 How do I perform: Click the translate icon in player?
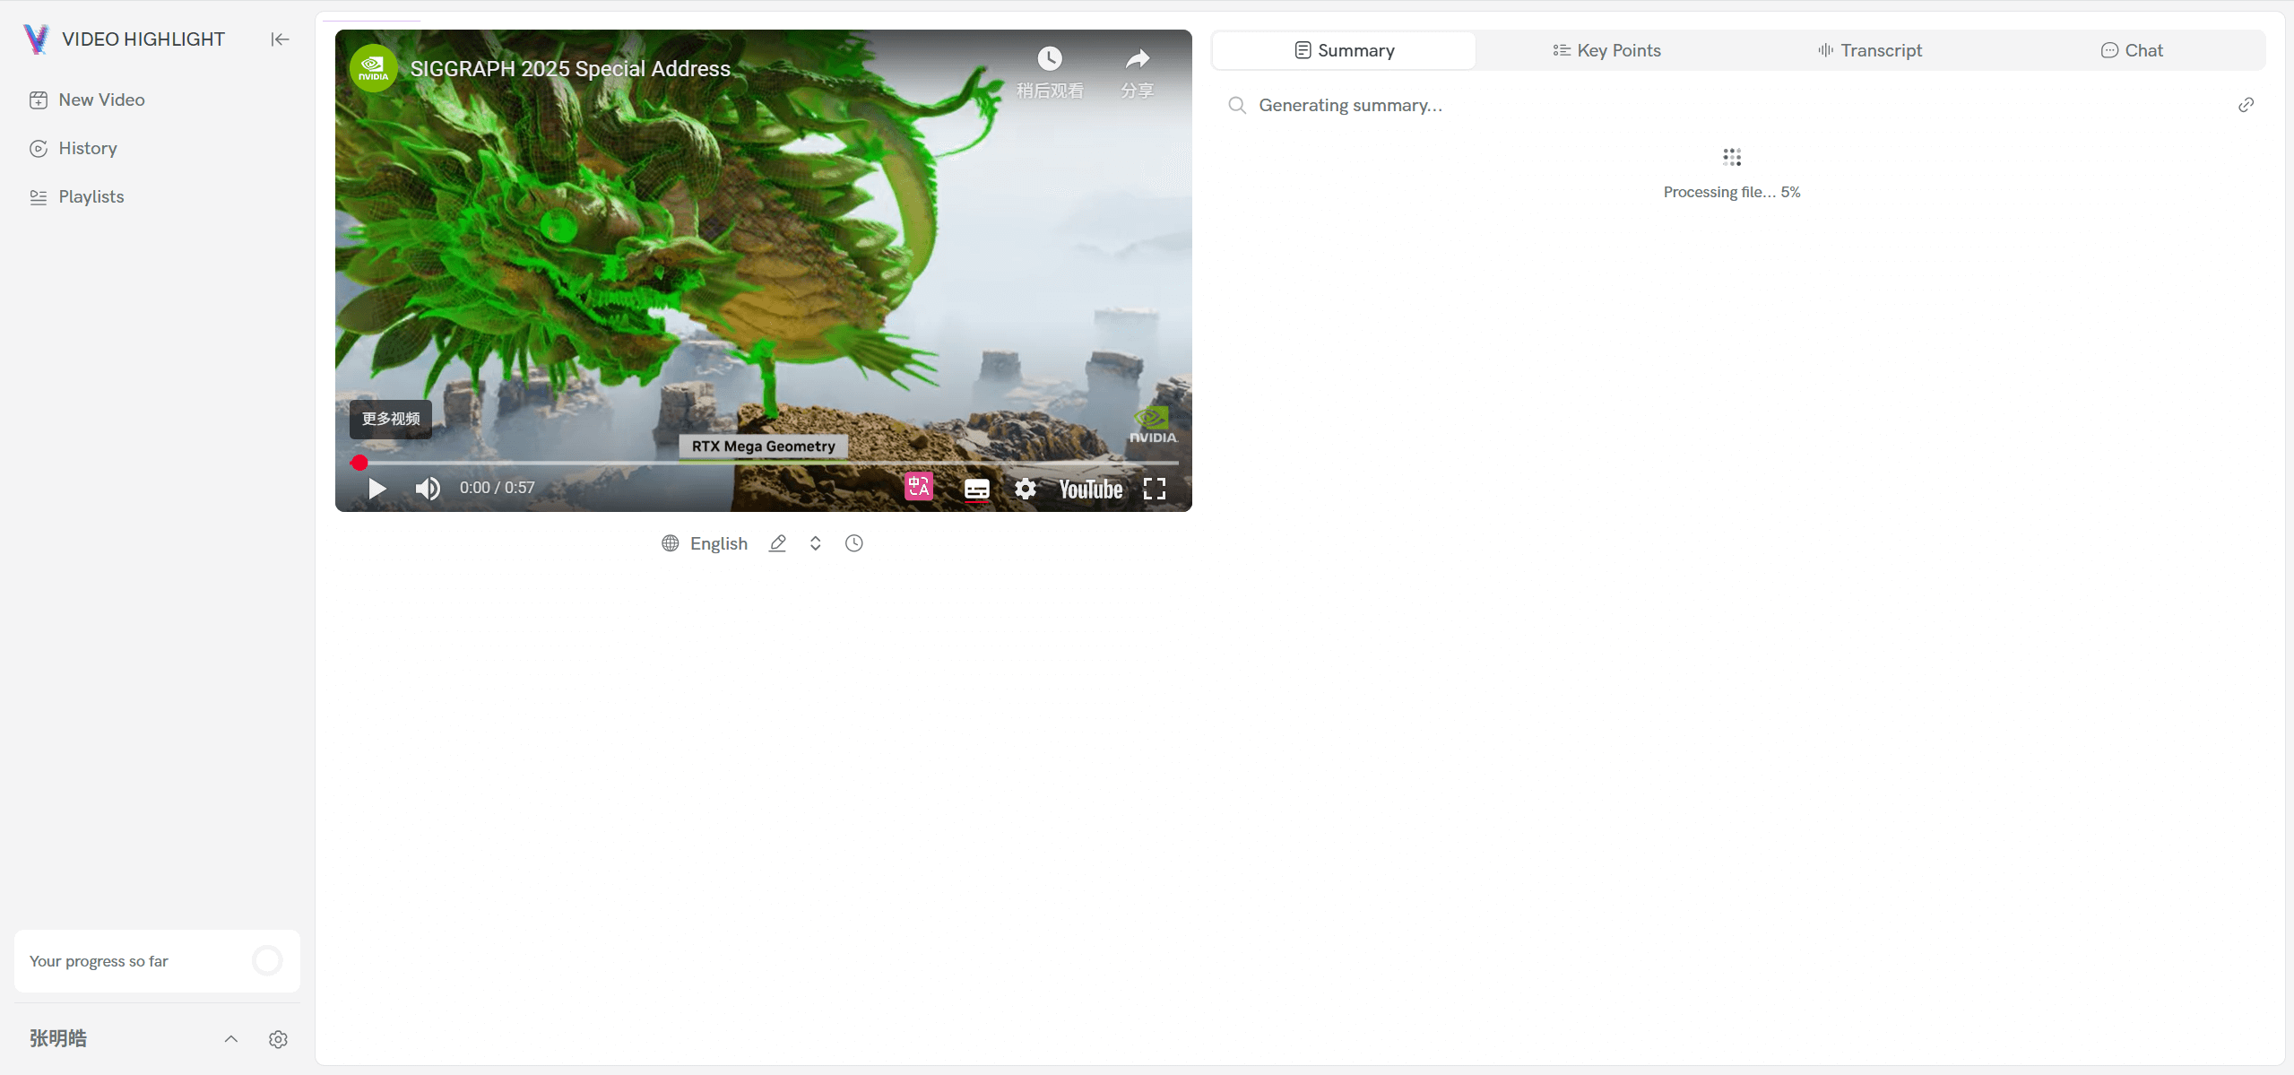[x=918, y=487]
